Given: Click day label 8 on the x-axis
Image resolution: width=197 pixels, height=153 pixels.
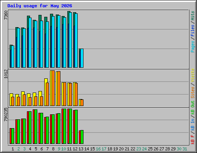Looking at the screenshot, I should click(53, 149).
